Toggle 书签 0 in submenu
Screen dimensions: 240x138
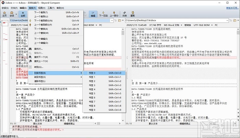tap(104, 73)
